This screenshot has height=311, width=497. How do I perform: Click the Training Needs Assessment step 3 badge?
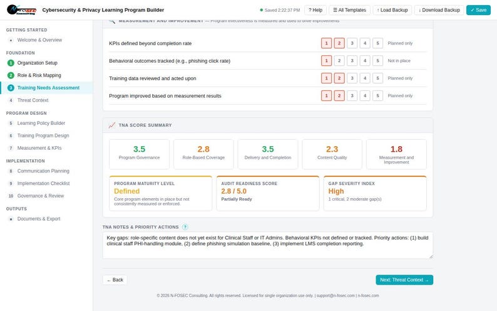[11, 88]
